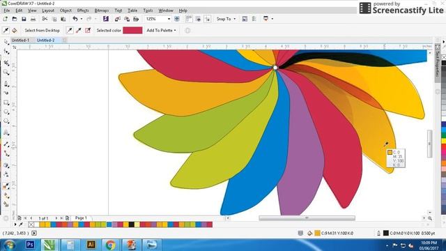This screenshot has width=446, height=251.
Task: Expand the document palette flyout arrow
Action: (x=15, y=225)
